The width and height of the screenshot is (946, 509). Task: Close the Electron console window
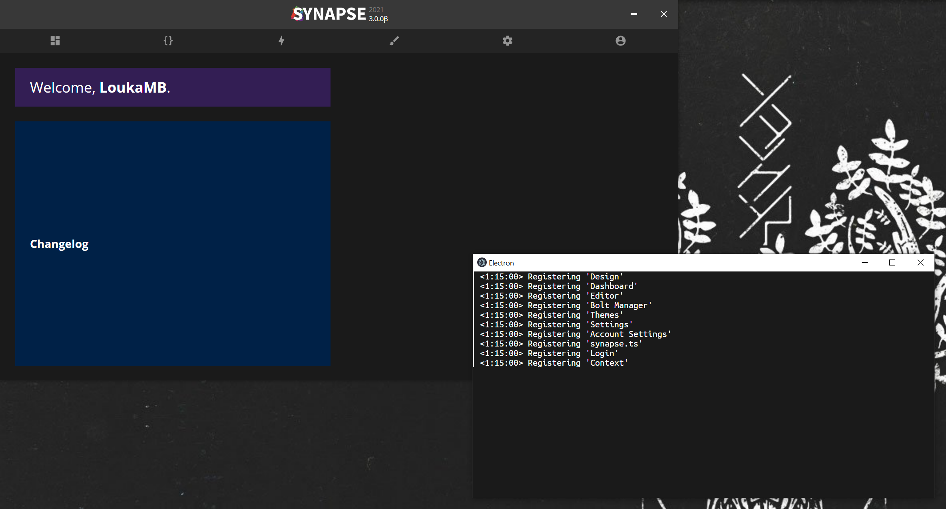[x=920, y=263]
